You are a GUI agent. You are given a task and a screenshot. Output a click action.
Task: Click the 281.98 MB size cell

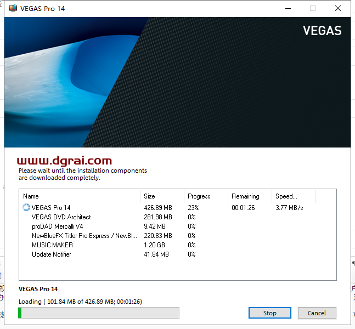click(x=158, y=217)
